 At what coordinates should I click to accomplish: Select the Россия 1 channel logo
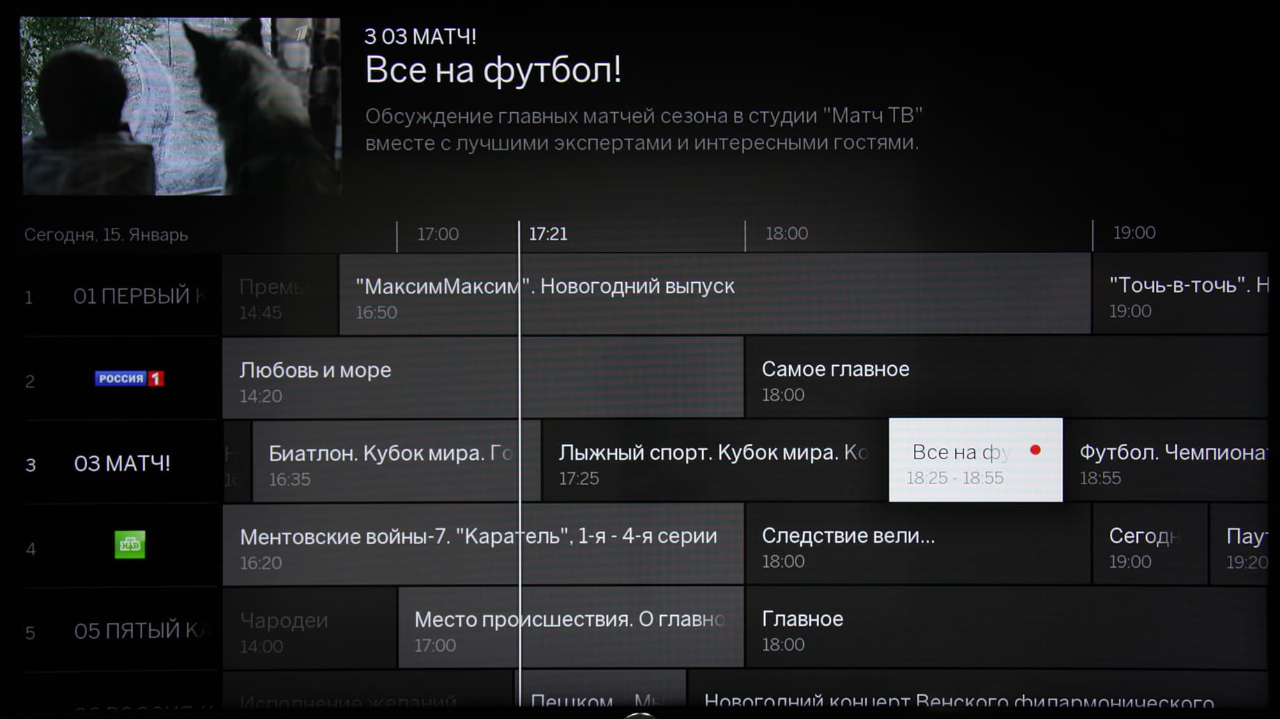129,378
